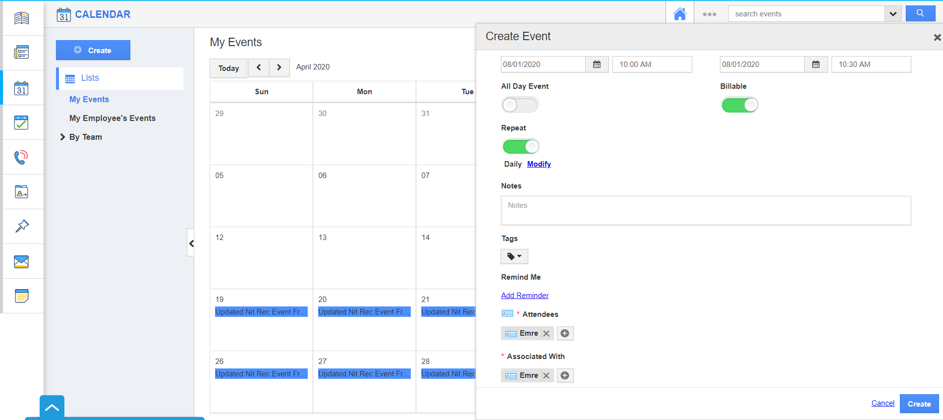Disable the Repeat toggle
The width and height of the screenshot is (943, 420).
coord(520,147)
